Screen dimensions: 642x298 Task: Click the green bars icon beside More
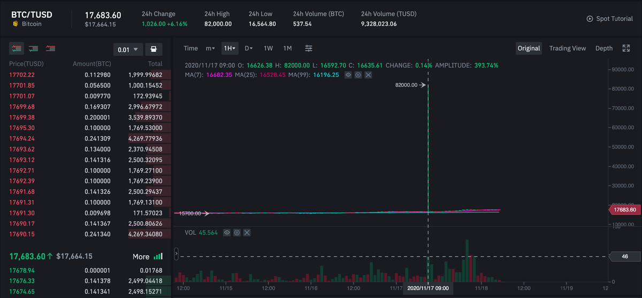tap(158, 256)
